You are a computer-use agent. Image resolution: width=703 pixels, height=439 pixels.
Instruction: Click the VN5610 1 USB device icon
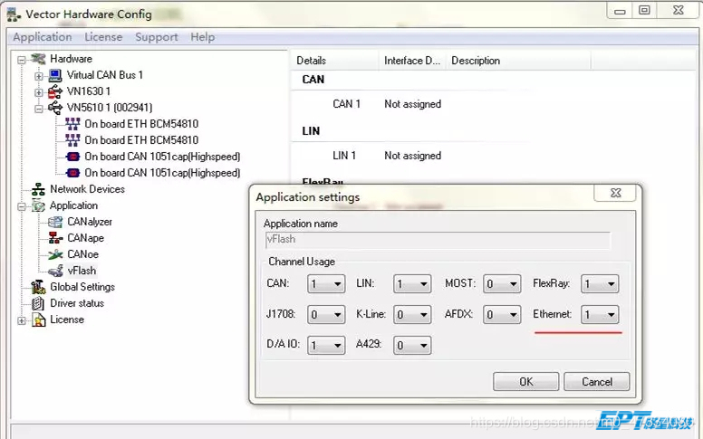tap(55, 108)
